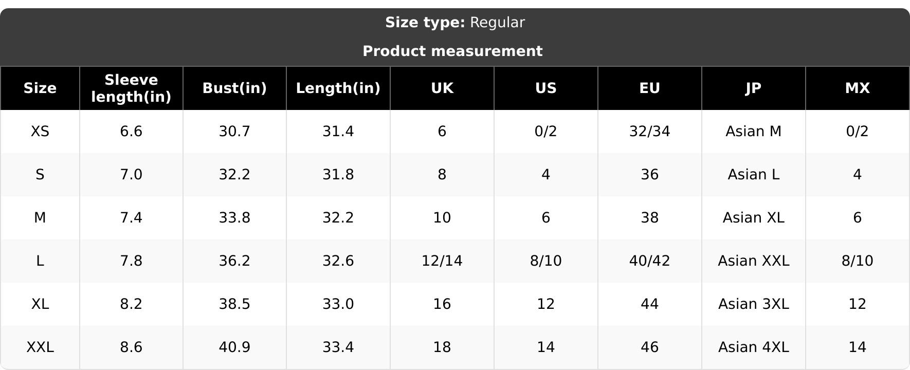
Task: Select the MX column header
Action: (x=858, y=88)
